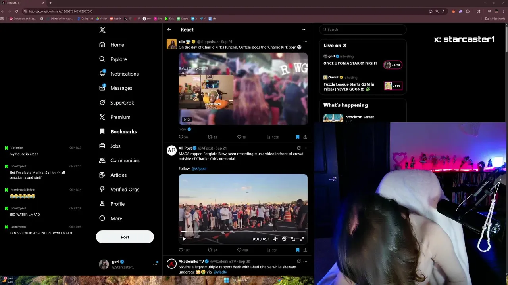Repost clip's post with 33 reposts
This screenshot has height=285, width=508.
[212, 137]
